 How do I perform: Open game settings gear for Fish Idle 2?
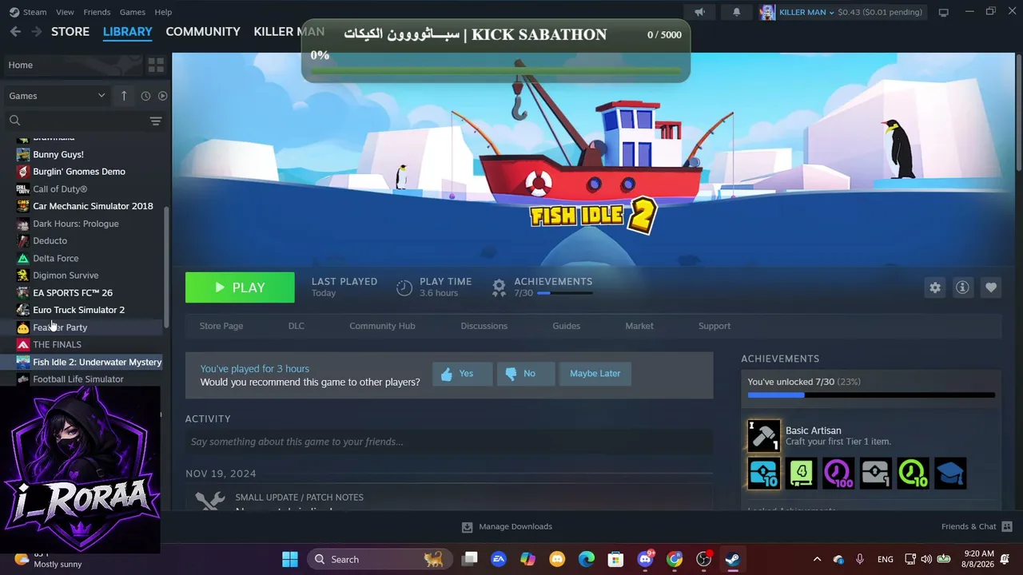click(935, 287)
